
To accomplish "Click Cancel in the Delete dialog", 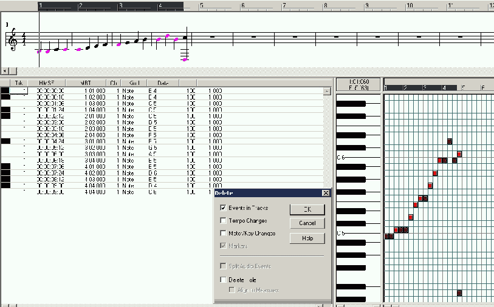I will 307,223.
